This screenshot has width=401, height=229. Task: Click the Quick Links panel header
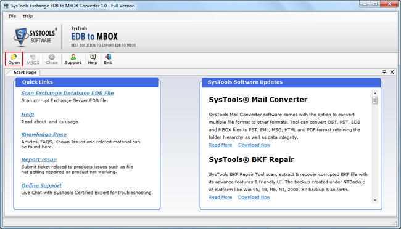(x=87, y=82)
